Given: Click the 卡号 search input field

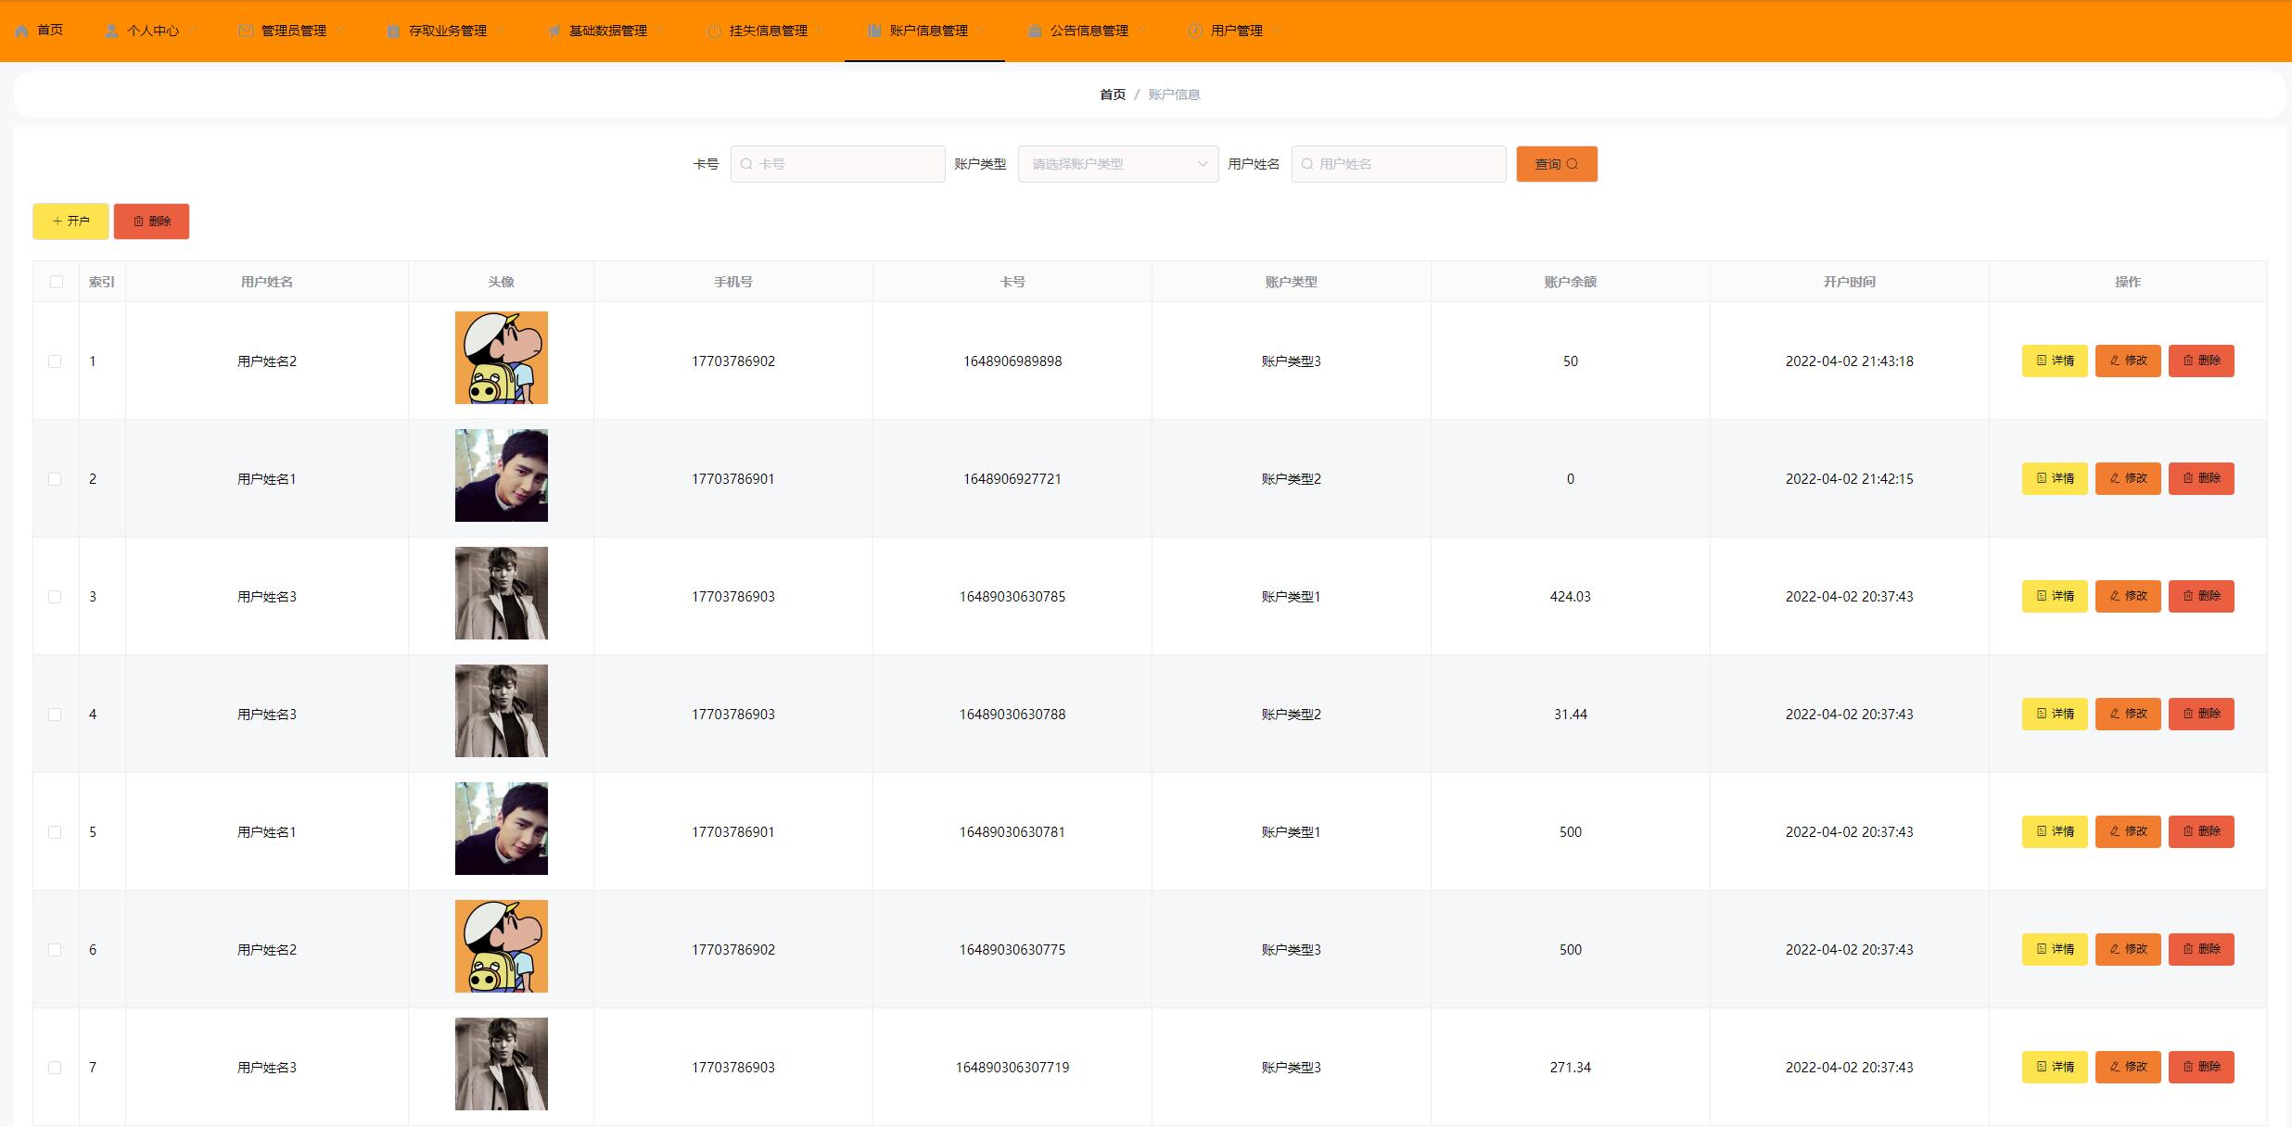Looking at the screenshot, I should (x=837, y=164).
